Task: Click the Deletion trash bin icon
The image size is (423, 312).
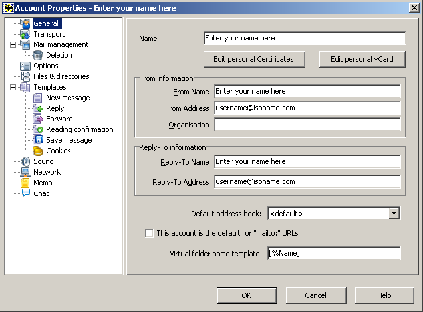Action: coord(38,55)
